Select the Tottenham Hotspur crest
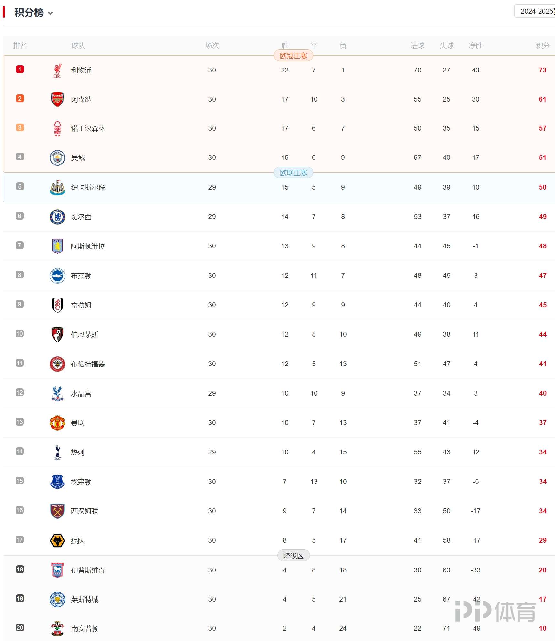The width and height of the screenshot is (555, 641). (57, 452)
